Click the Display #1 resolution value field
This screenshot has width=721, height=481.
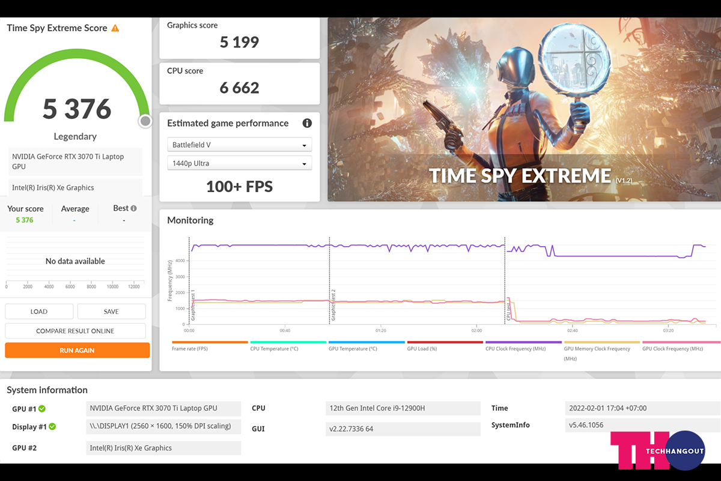coord(163,426)
